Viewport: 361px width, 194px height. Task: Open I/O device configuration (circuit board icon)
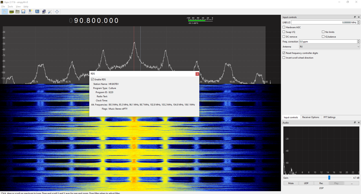click(12, 12)
